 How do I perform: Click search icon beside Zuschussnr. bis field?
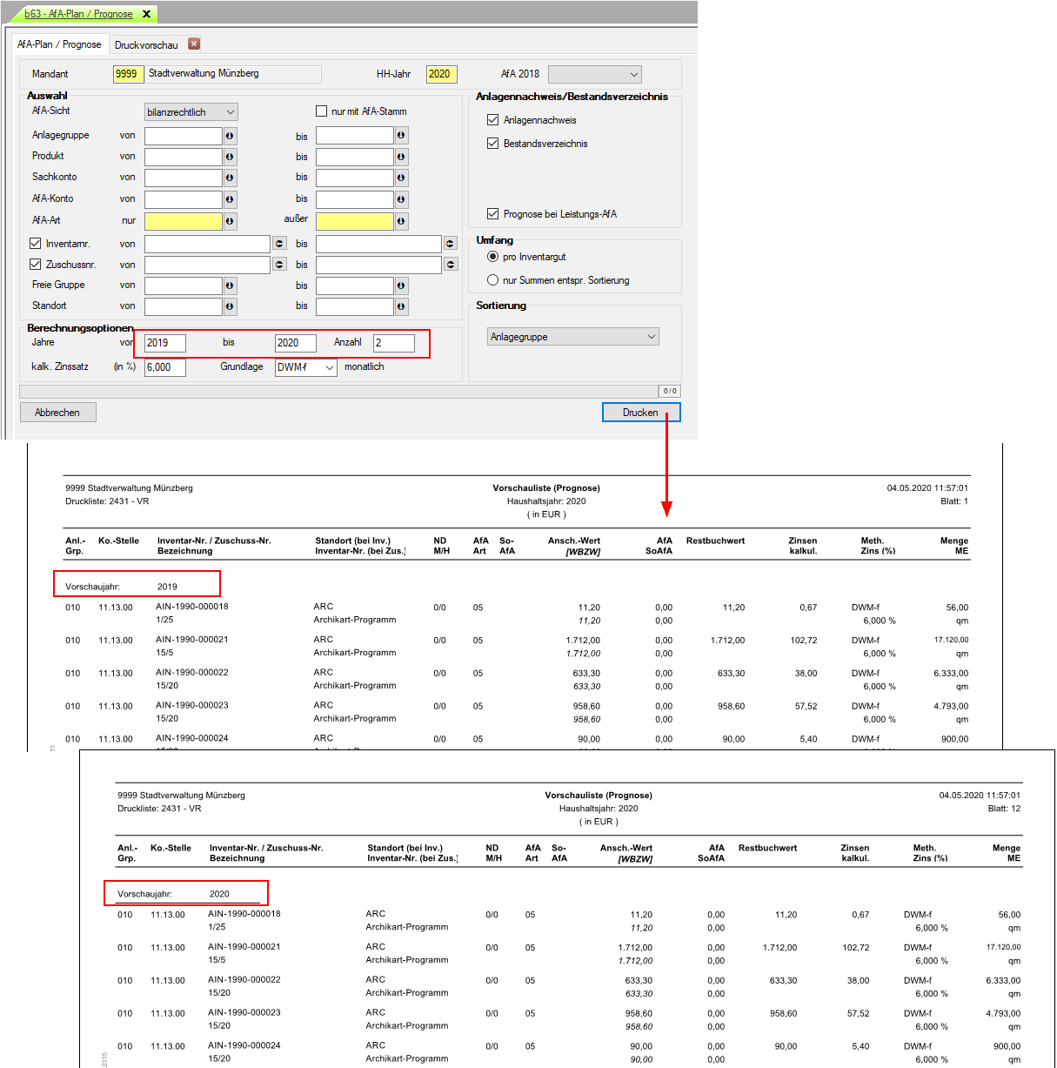pos(451,265)
